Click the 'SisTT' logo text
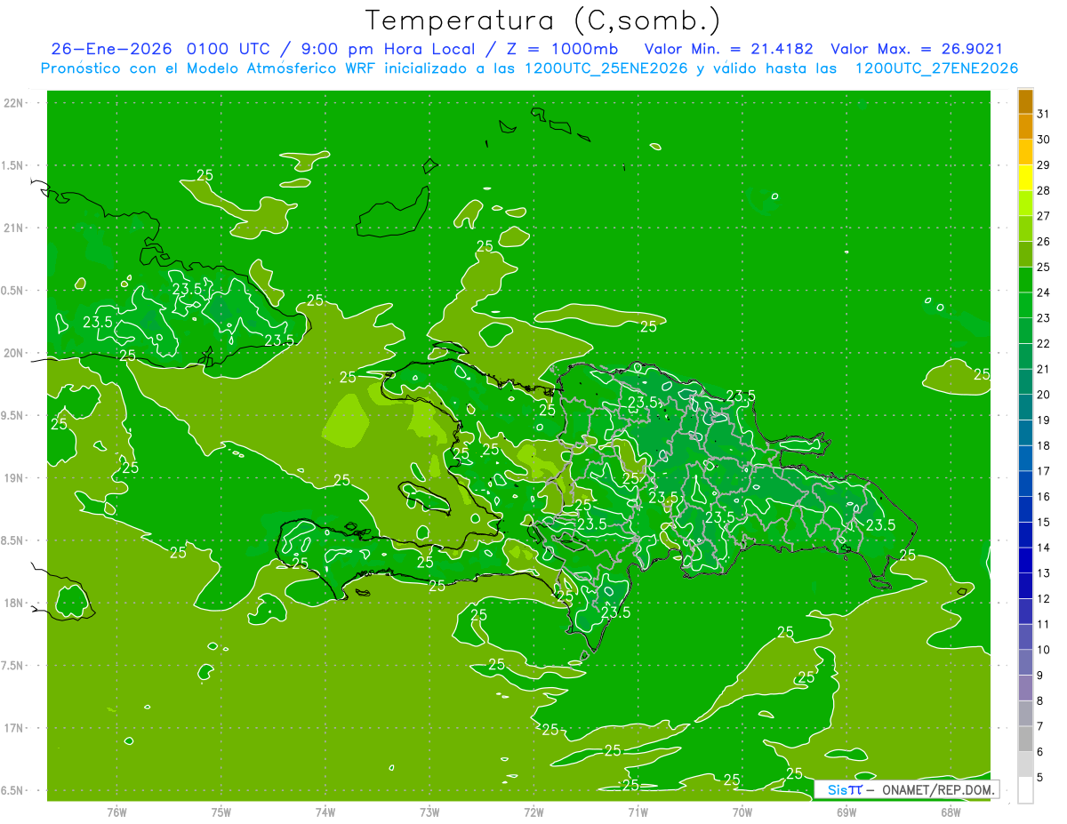Screen dimensions: 1067x824 click(x=845, y=789)
